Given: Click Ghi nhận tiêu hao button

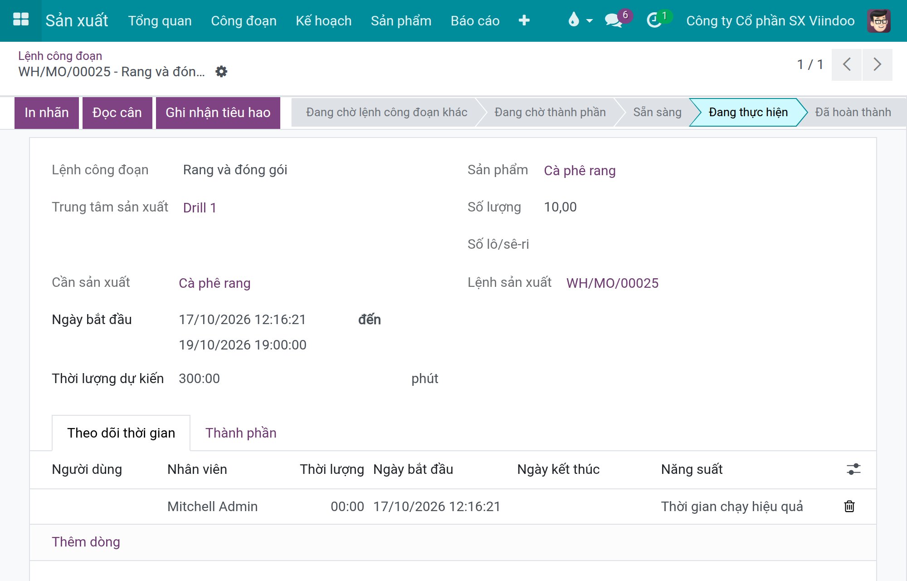Looking at the screenshot, I should click(x=218, y=113).
